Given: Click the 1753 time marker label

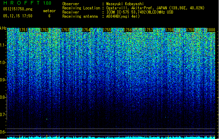Looking at the screenshot, I should 65,30.
